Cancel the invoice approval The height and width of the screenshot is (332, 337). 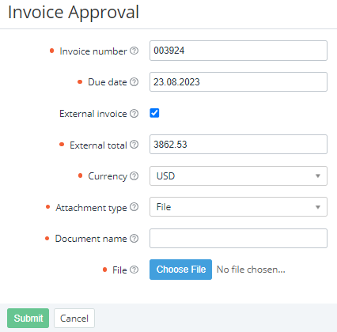pyautogui.click(x=74, y=318)
